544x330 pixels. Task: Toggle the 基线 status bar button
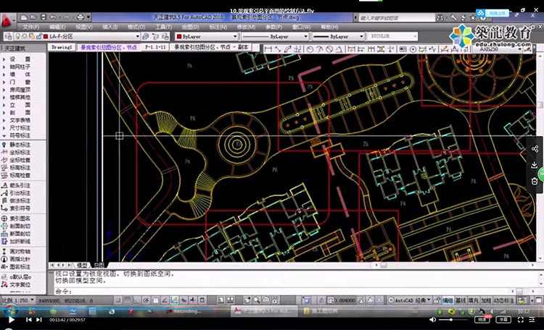[461, 299]
